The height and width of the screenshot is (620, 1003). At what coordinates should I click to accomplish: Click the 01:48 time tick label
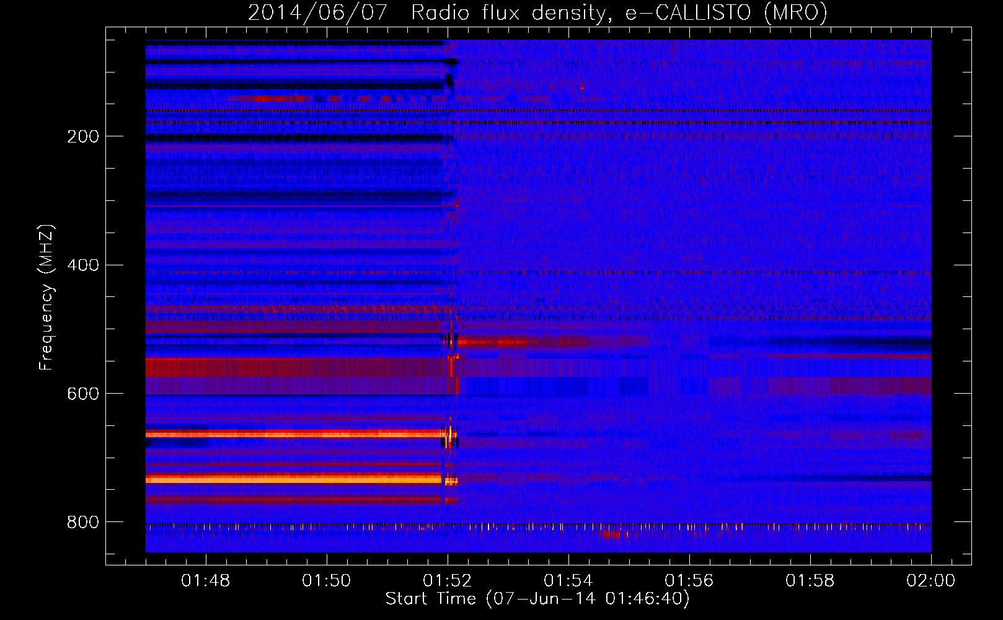pyautogui.click(x=205, y=581)
